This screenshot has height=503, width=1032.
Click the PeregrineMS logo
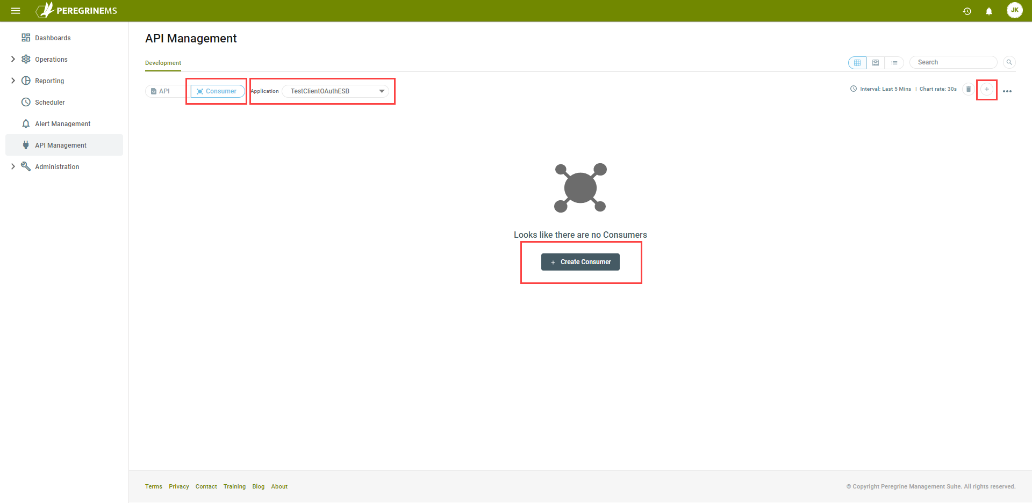click(x=76, y=10)
